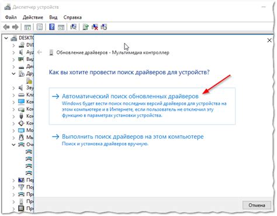This screenshot has height=216, width=277.
Task: Click the uninstall device red X icon
Action: (x=95, y=27)
